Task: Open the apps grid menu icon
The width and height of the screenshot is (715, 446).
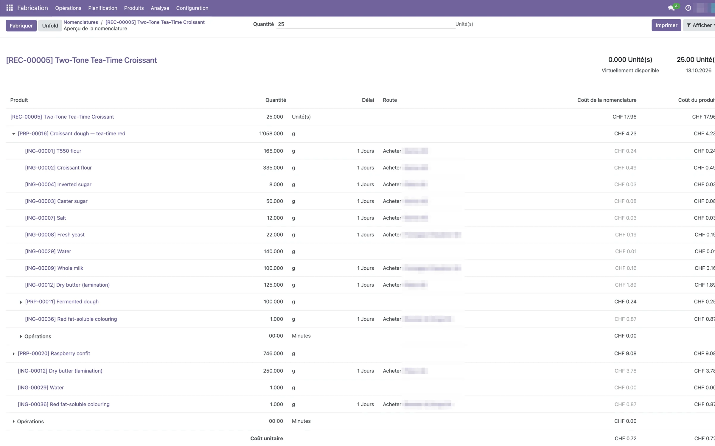Action: click(10, 8)
